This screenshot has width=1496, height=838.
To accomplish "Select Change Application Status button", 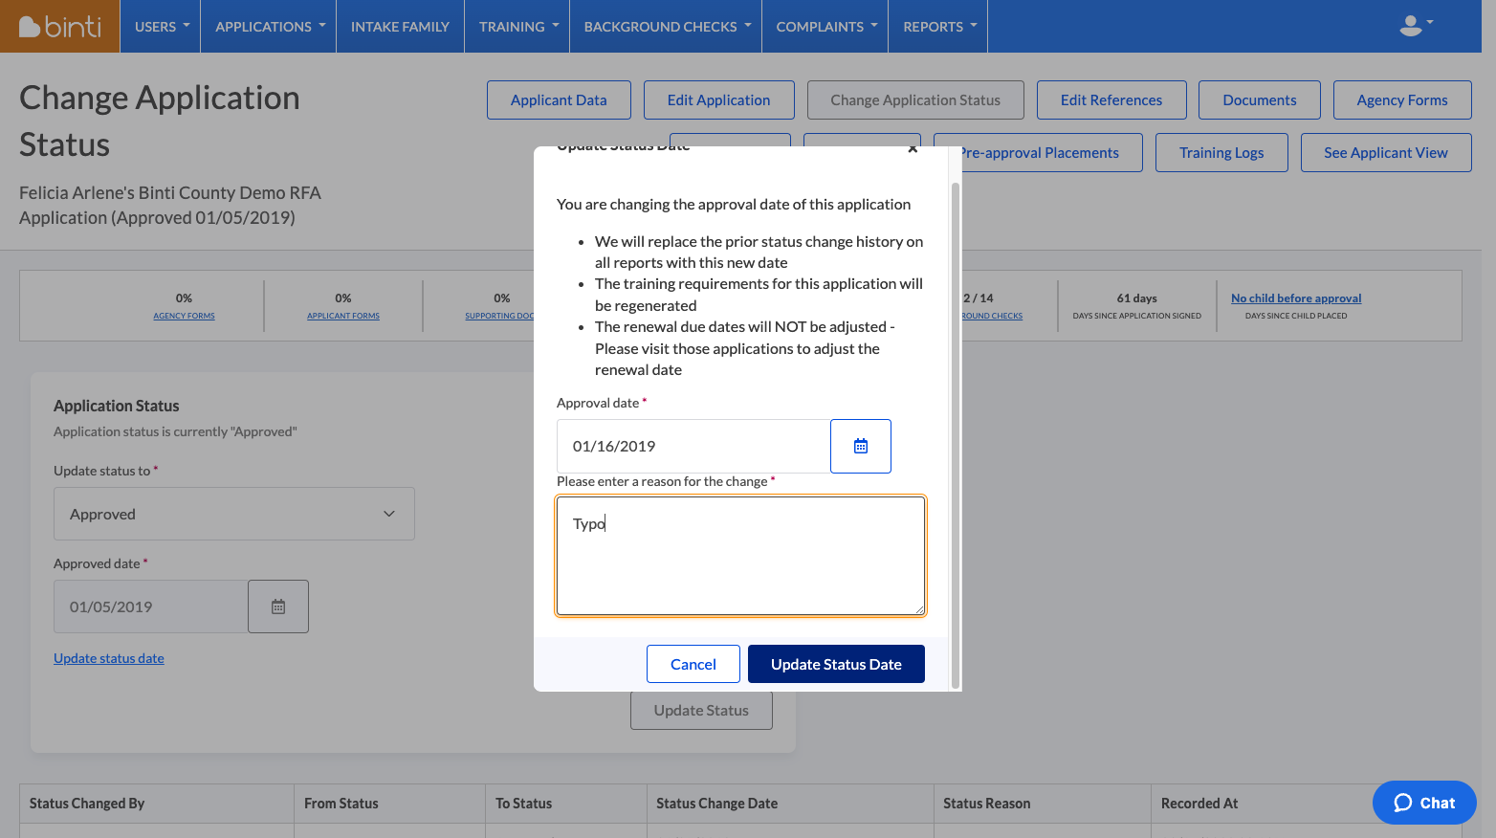I will (x=915, y=100).
